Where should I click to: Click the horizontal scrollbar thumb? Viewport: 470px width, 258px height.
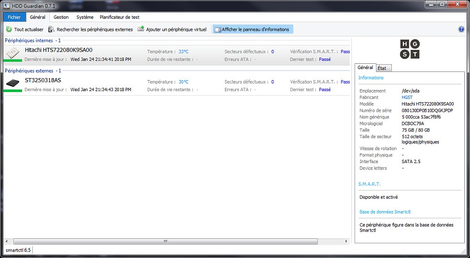click(165, 241)
